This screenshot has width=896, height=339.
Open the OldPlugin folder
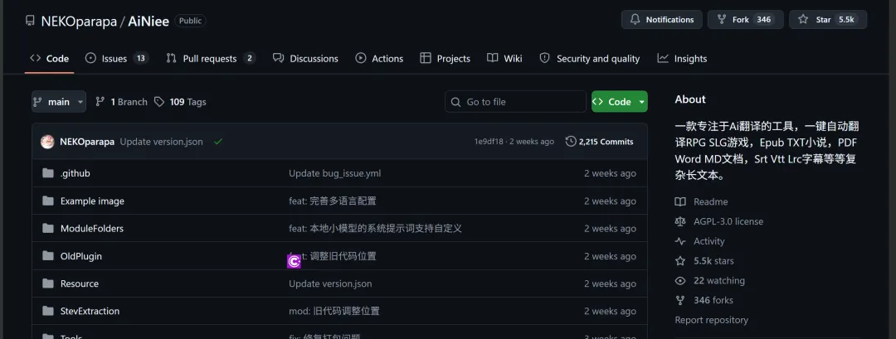click(x=81, y=256)
